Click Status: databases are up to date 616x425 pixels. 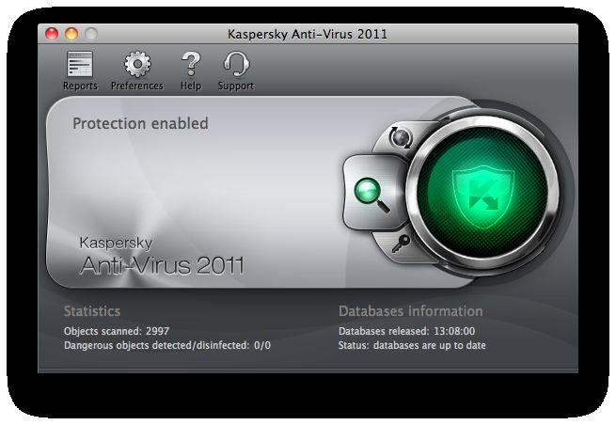[412, 345]
